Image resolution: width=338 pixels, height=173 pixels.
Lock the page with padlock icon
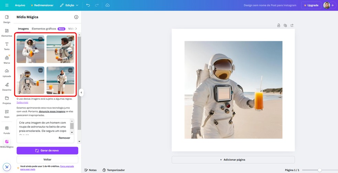[279, 25]
